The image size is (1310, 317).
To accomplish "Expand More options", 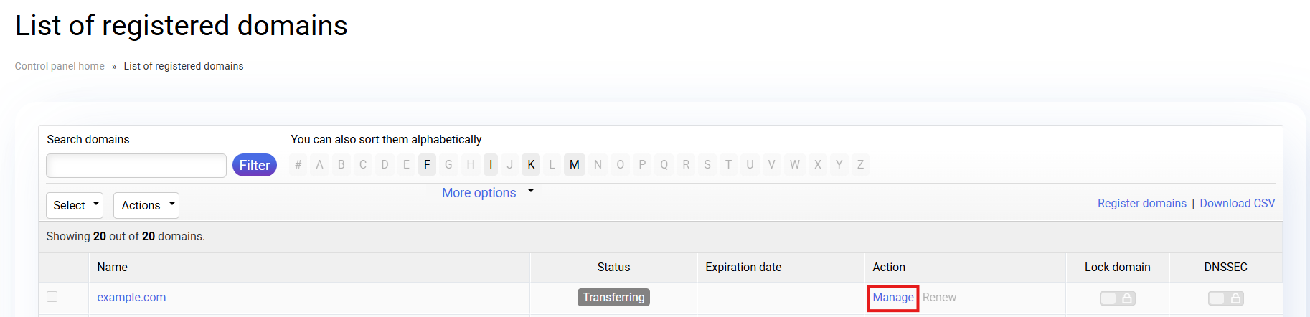I will [488, 193].
